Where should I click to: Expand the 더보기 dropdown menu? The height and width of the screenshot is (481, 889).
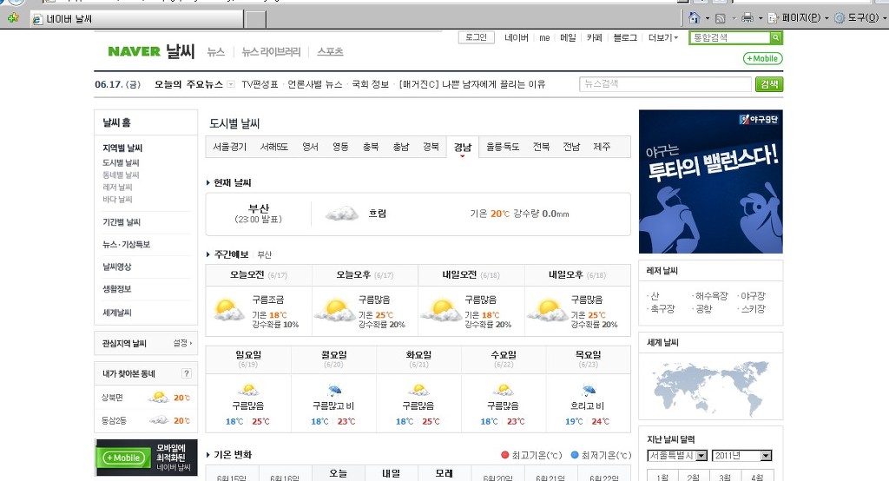(x=662, y=38)
